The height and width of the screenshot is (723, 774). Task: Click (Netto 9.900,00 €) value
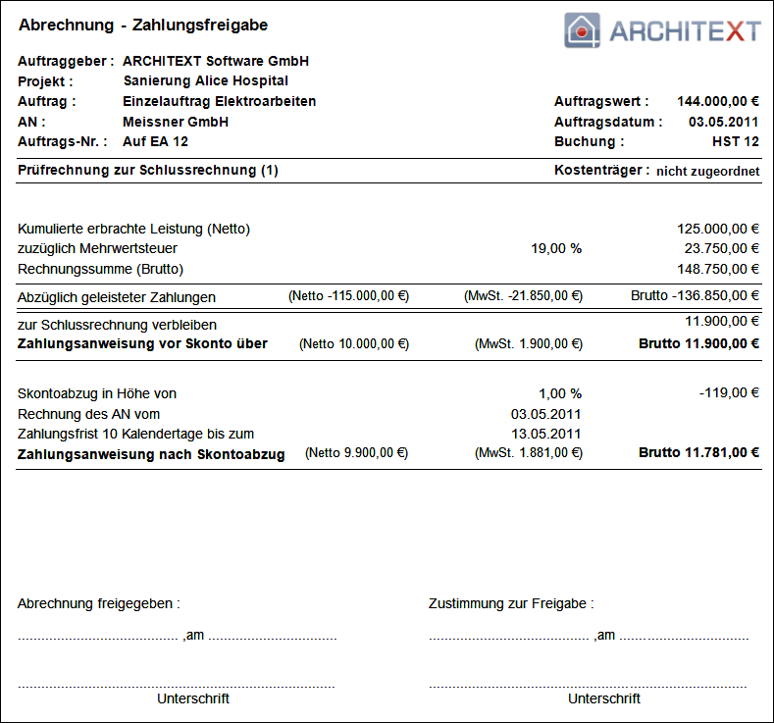(x=357, y=453)
